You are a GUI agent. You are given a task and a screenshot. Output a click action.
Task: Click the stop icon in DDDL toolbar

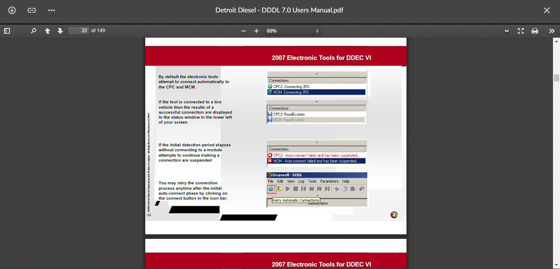pos(295,189)
